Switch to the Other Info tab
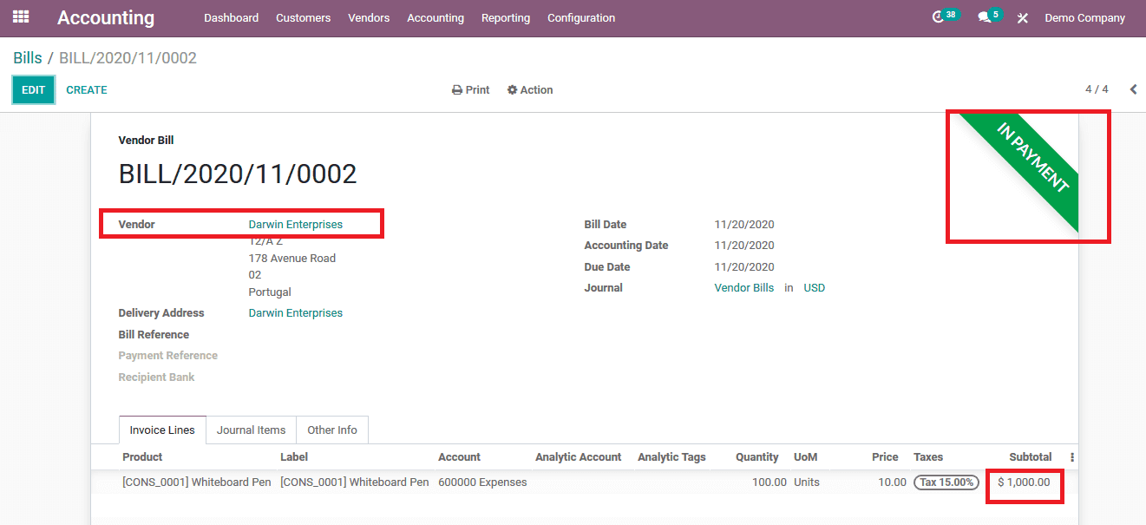 pyautogui.click(x=332, y=430)
